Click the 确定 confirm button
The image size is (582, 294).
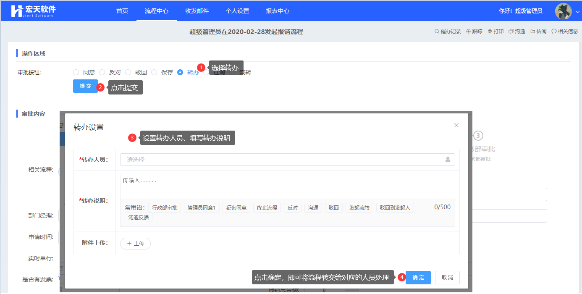(x=418, y=278)
